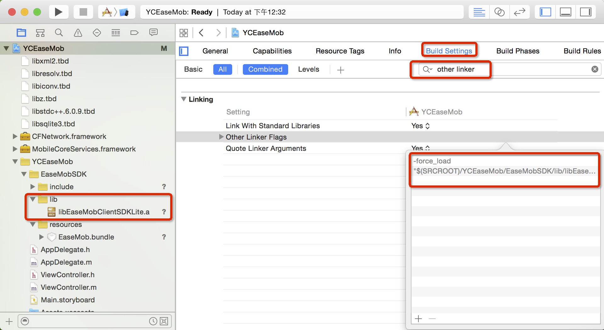Clear the build settings search text
604x330 pixels.
coord(595,69)
